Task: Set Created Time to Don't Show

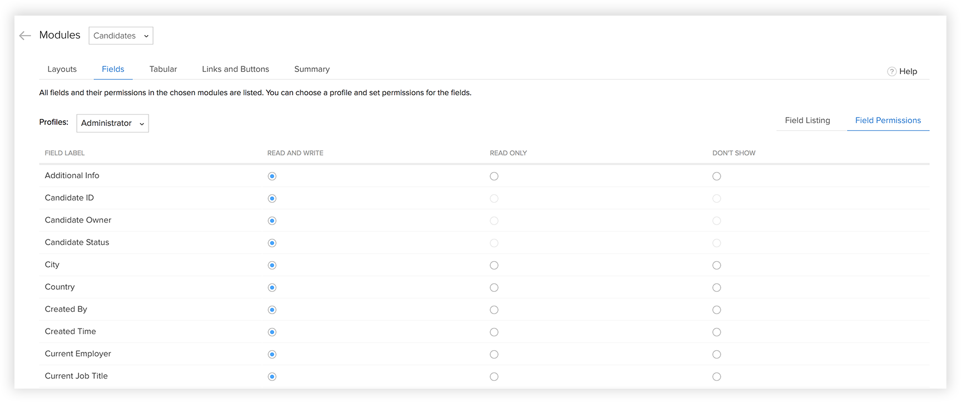Action: tap(717, 332)
